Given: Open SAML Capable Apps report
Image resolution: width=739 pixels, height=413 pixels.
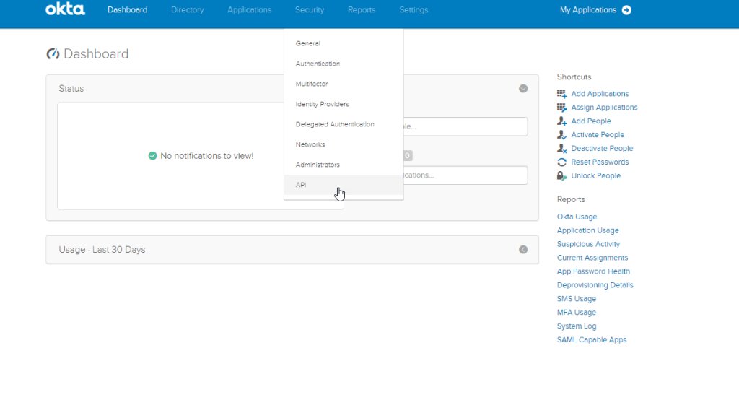Looking at the screenshot, I should point(592,340).
